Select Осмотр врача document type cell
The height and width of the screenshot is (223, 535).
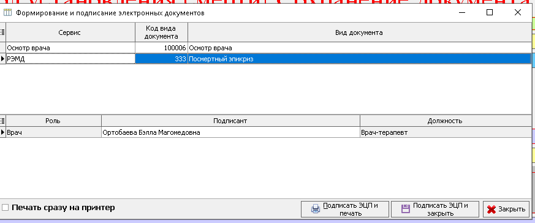click(359, 48)
